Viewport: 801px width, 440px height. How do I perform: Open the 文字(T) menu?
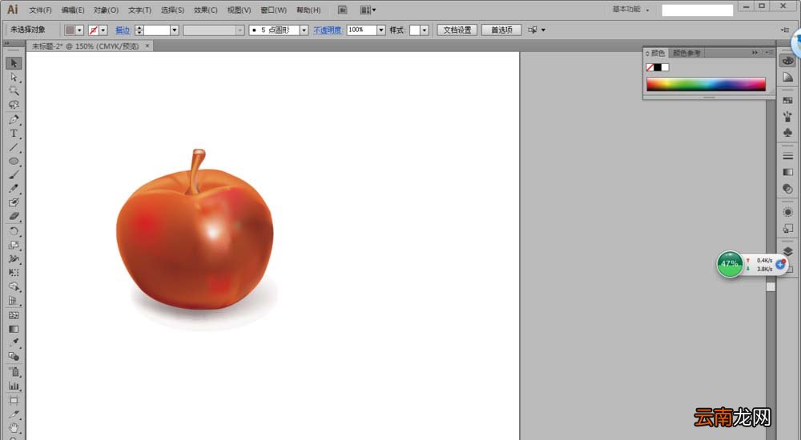click(x=139, y=10)
